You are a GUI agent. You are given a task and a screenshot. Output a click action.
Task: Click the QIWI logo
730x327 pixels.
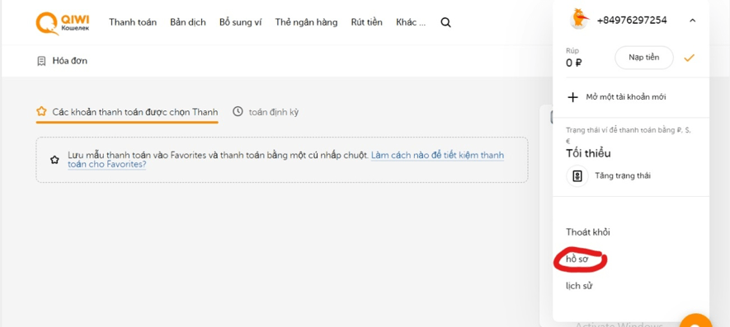point(63,23)
